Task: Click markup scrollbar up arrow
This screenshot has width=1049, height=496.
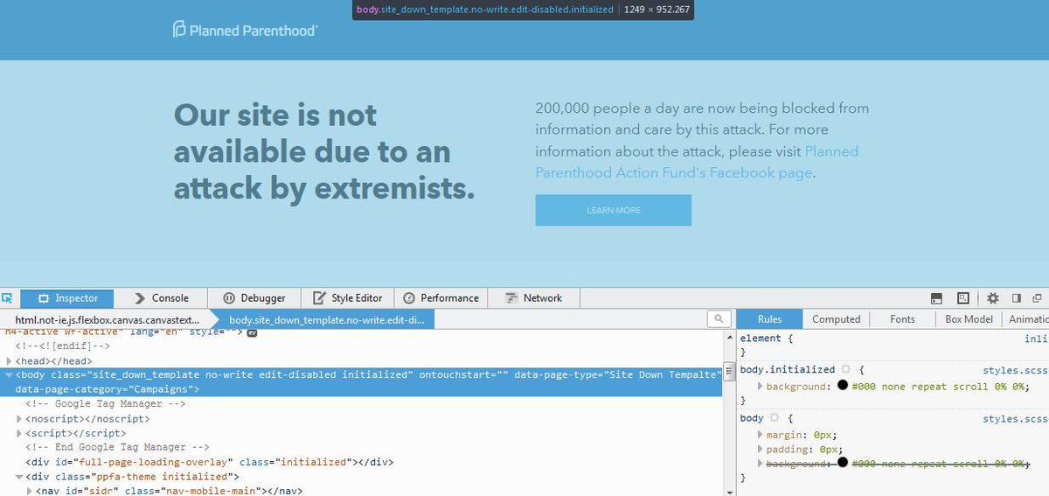Action: [728, 338]
